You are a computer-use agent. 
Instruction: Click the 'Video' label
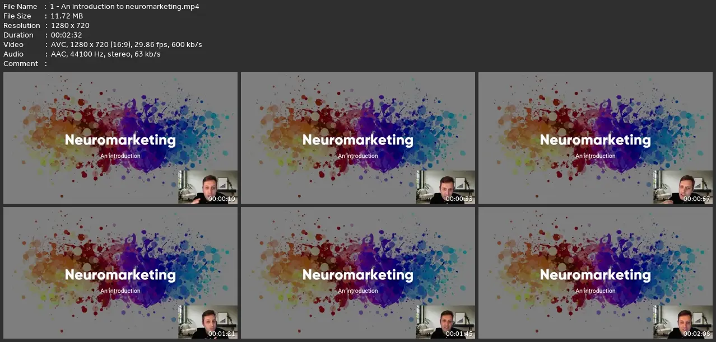pyautogui.click(x=13, y=45)
